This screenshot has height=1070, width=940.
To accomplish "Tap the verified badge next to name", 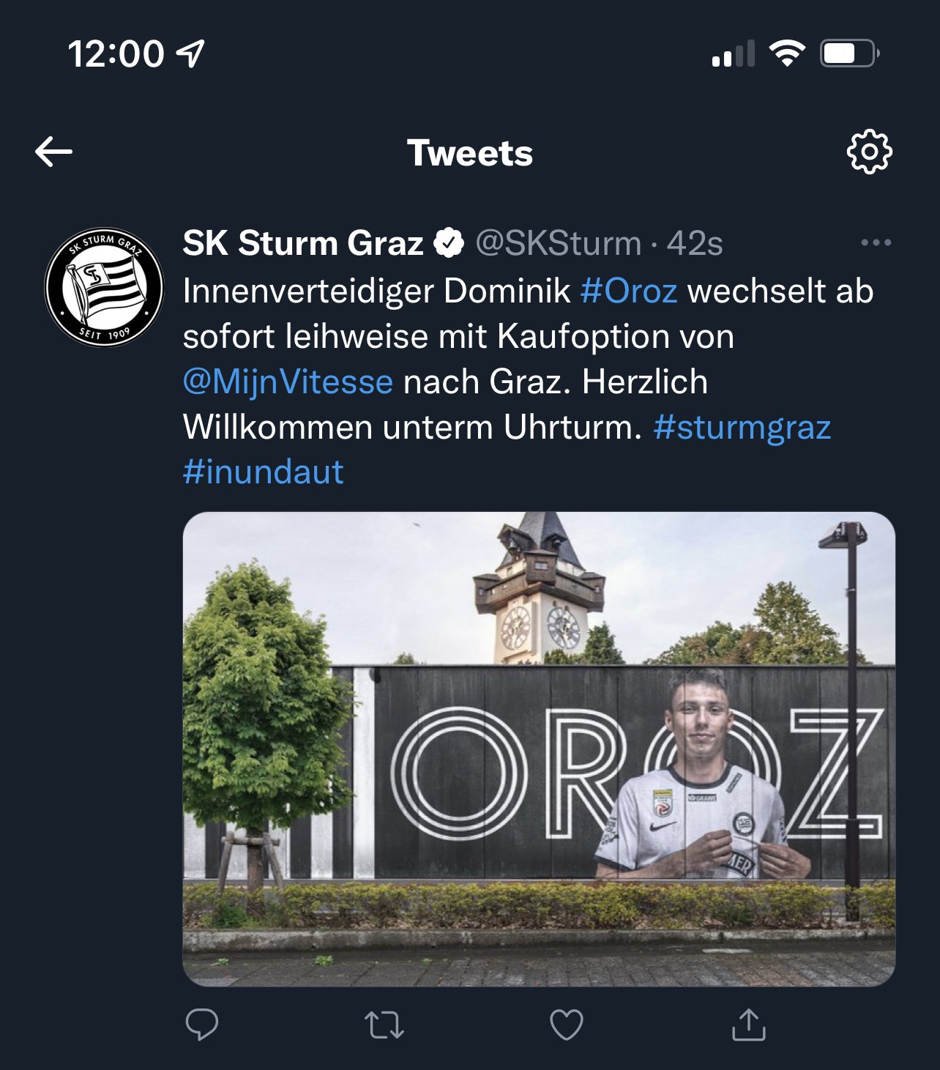I will [x=449, y=243].
